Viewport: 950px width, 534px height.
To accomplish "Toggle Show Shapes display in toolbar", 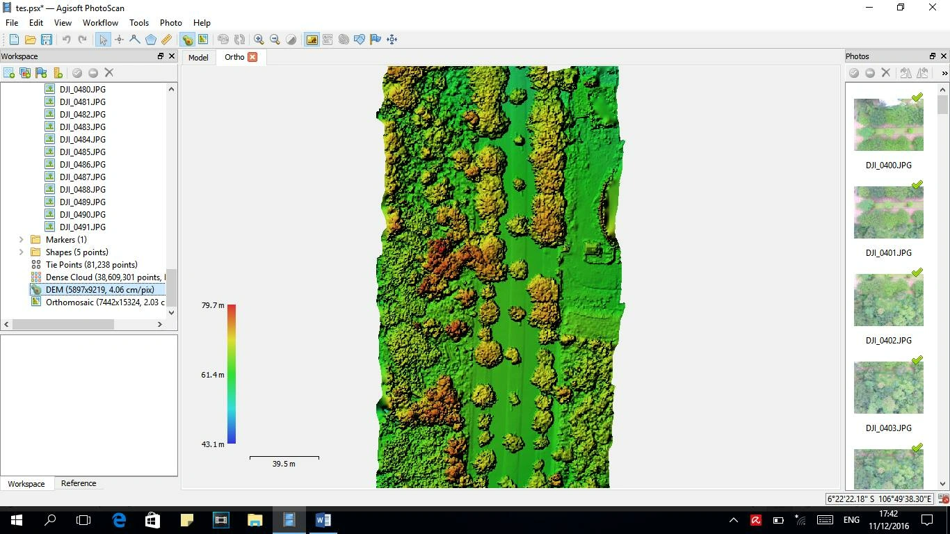I will [360, 40].
